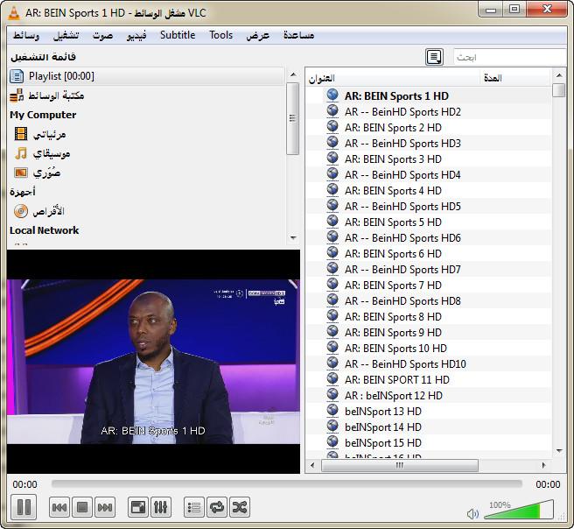Open صُوَري (My Pictures) folder
The height and width of the screenshot is (529, 574).
tap(38, 173)
